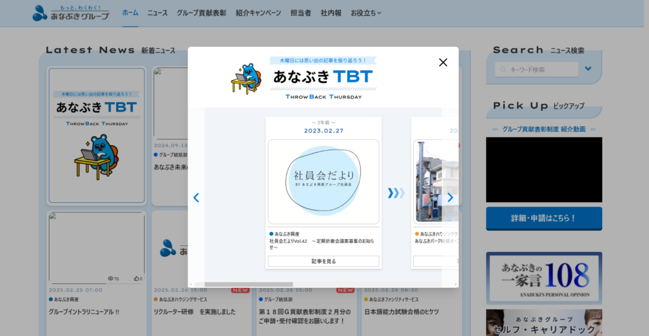
Task: Click the あなぶきハウジングサービス tag on リクルーター研修 card
Action: 181,300
